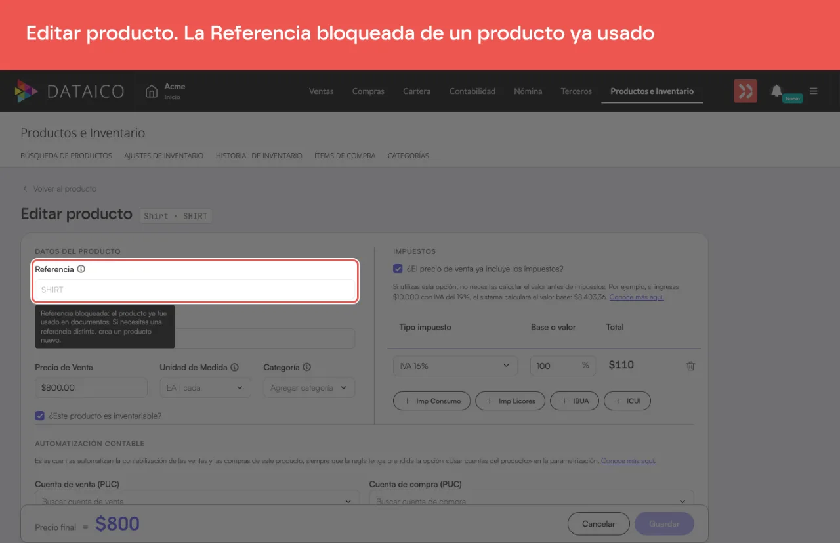Image resolution: width=840 pixels, height=543 pixels.
Task: Open the Nómina menu
Action: tap(528, 91)
